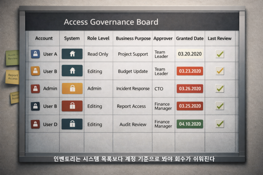Toggle the orange-checked Last Review box for Budget Update
The width and height of the screenshot is (263, 175).
click(220, 71)
